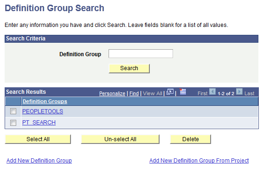
Task: Click the Search Results header title
Action: (x=26, y=92)
